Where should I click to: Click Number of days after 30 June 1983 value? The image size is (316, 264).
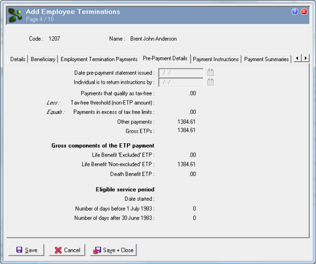[x=194, y=218]
